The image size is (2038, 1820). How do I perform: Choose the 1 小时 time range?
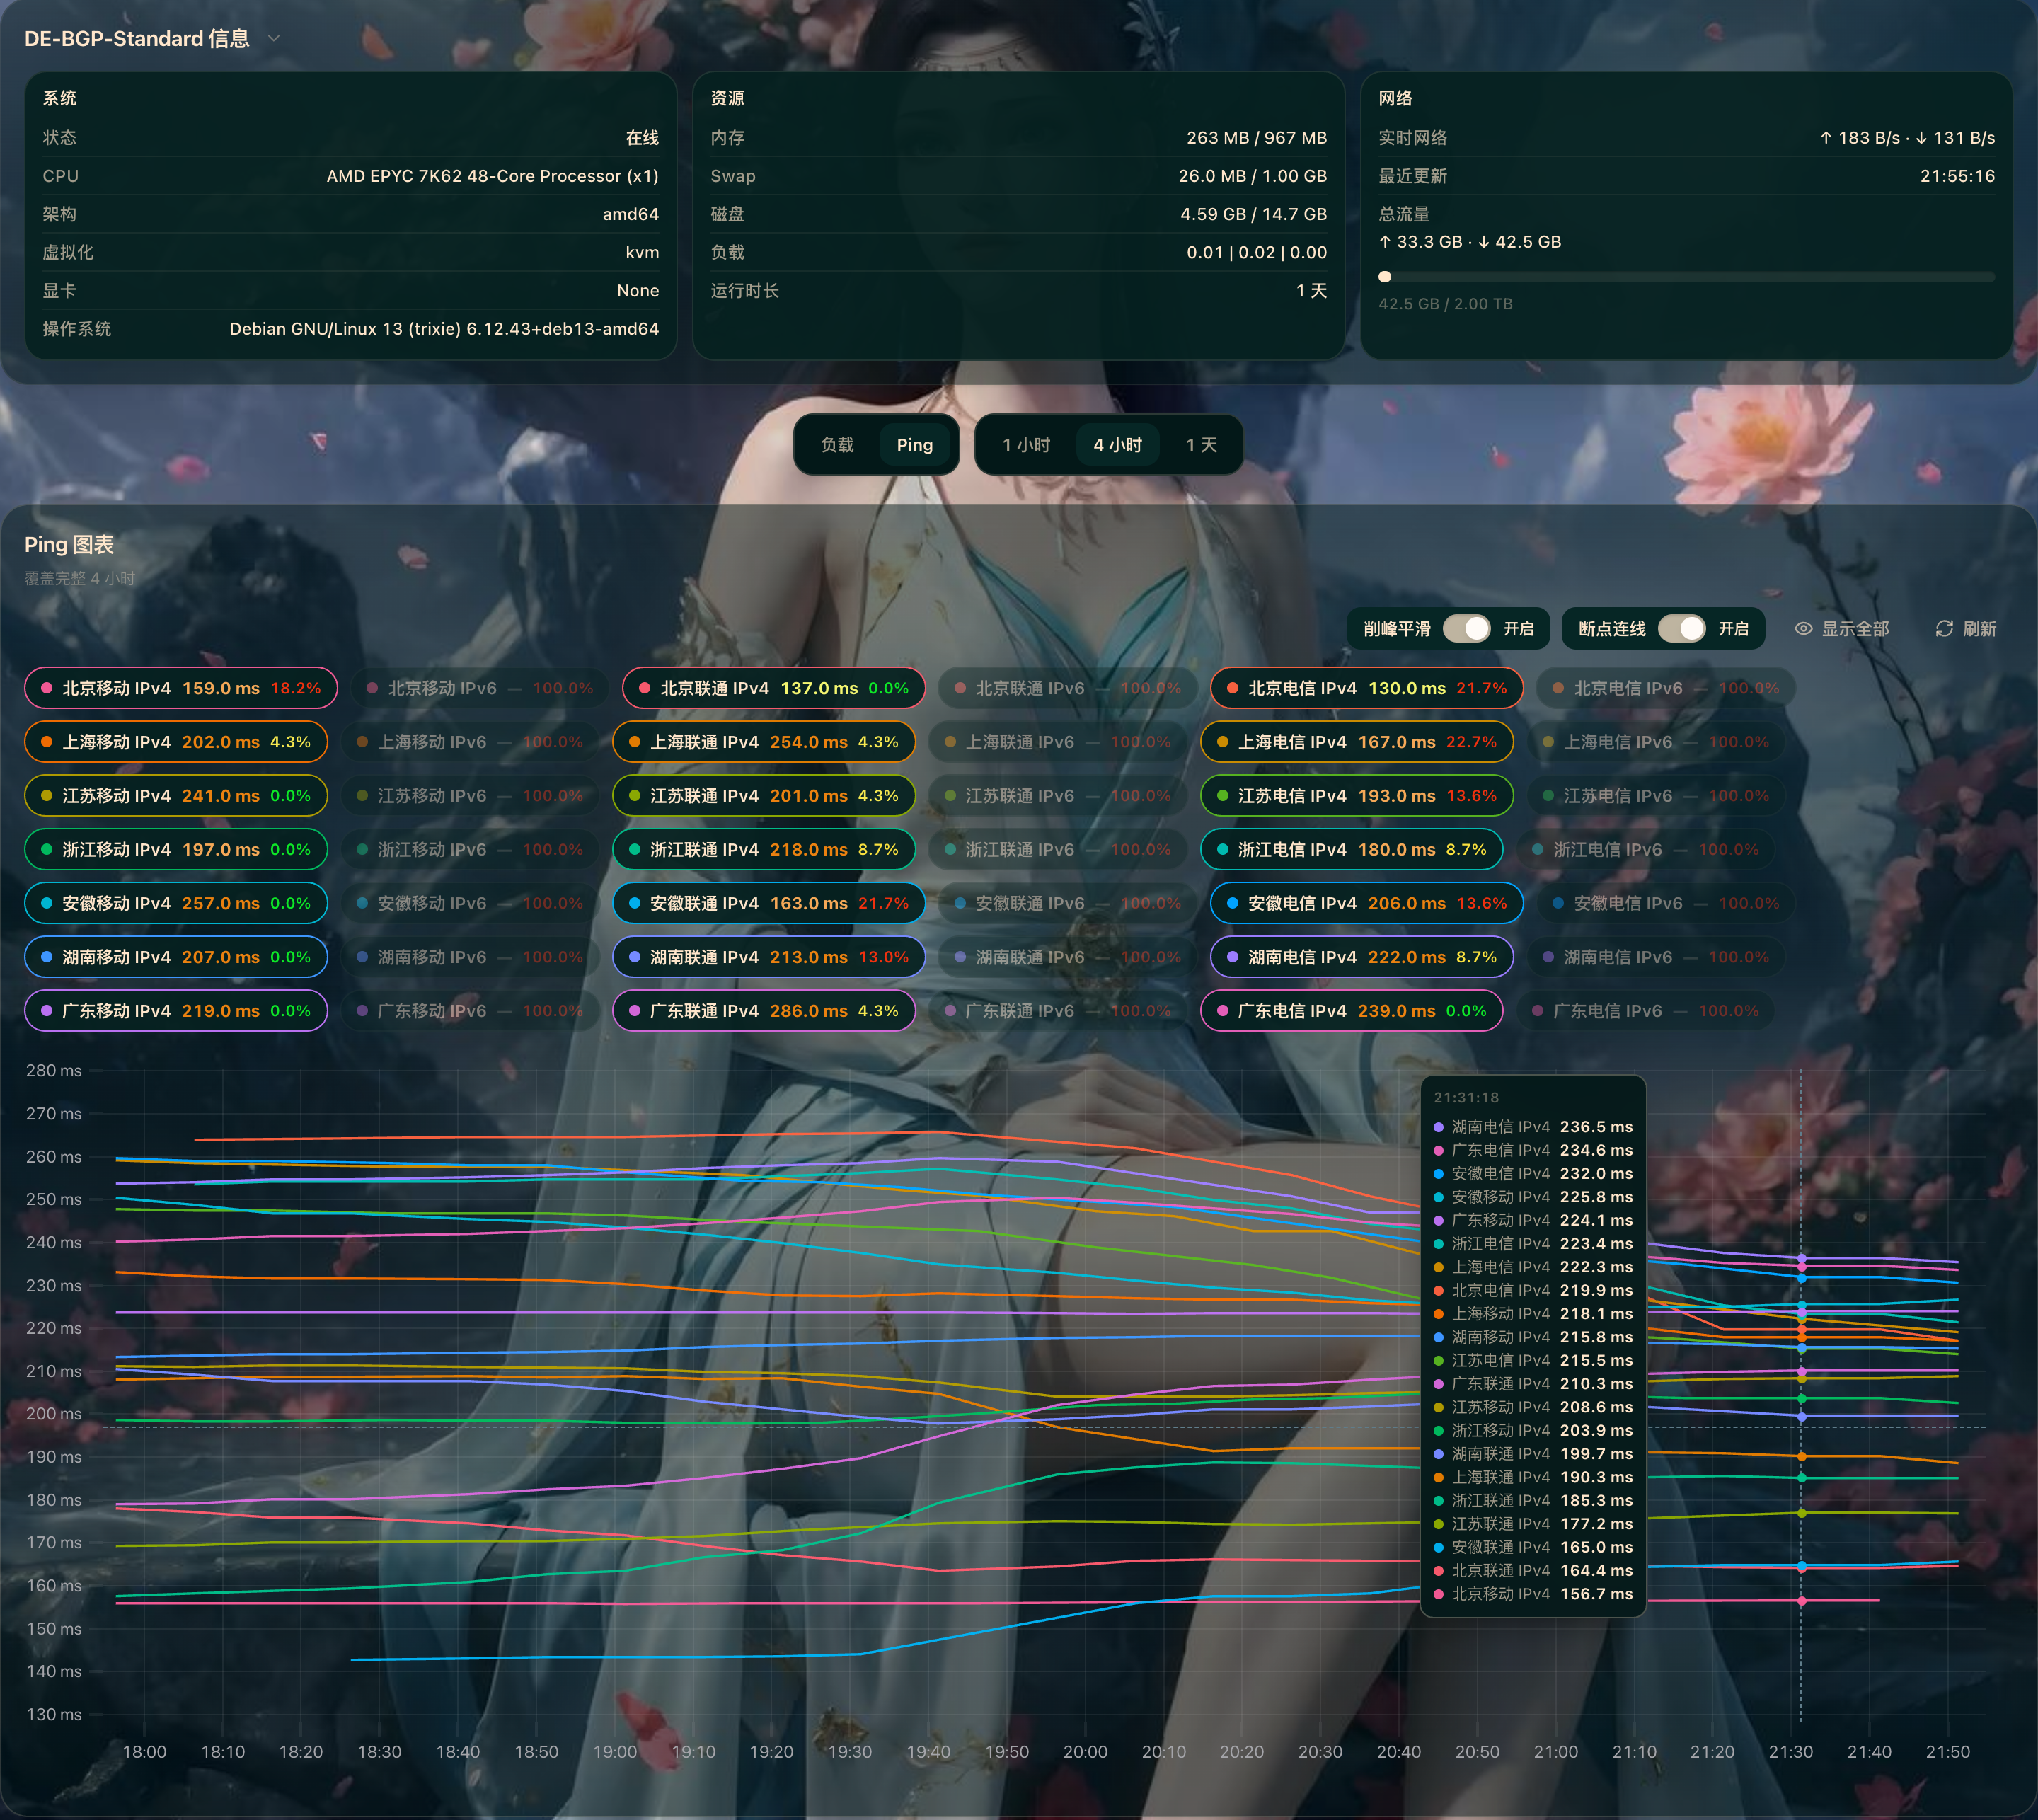(x=1026, y=445)
